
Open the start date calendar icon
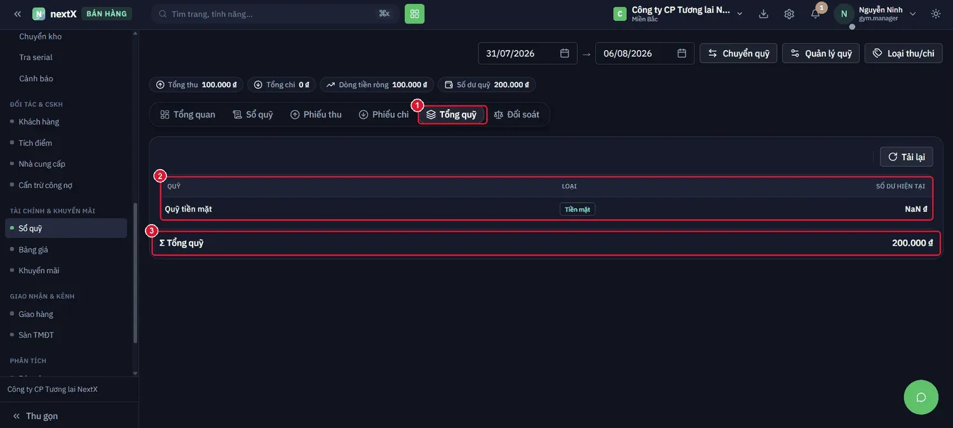click(564, 53)
